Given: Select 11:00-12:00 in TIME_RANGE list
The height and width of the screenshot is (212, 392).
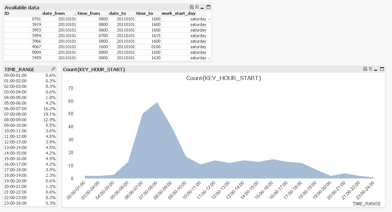Looking at the screenshot, I should [30, 136].
